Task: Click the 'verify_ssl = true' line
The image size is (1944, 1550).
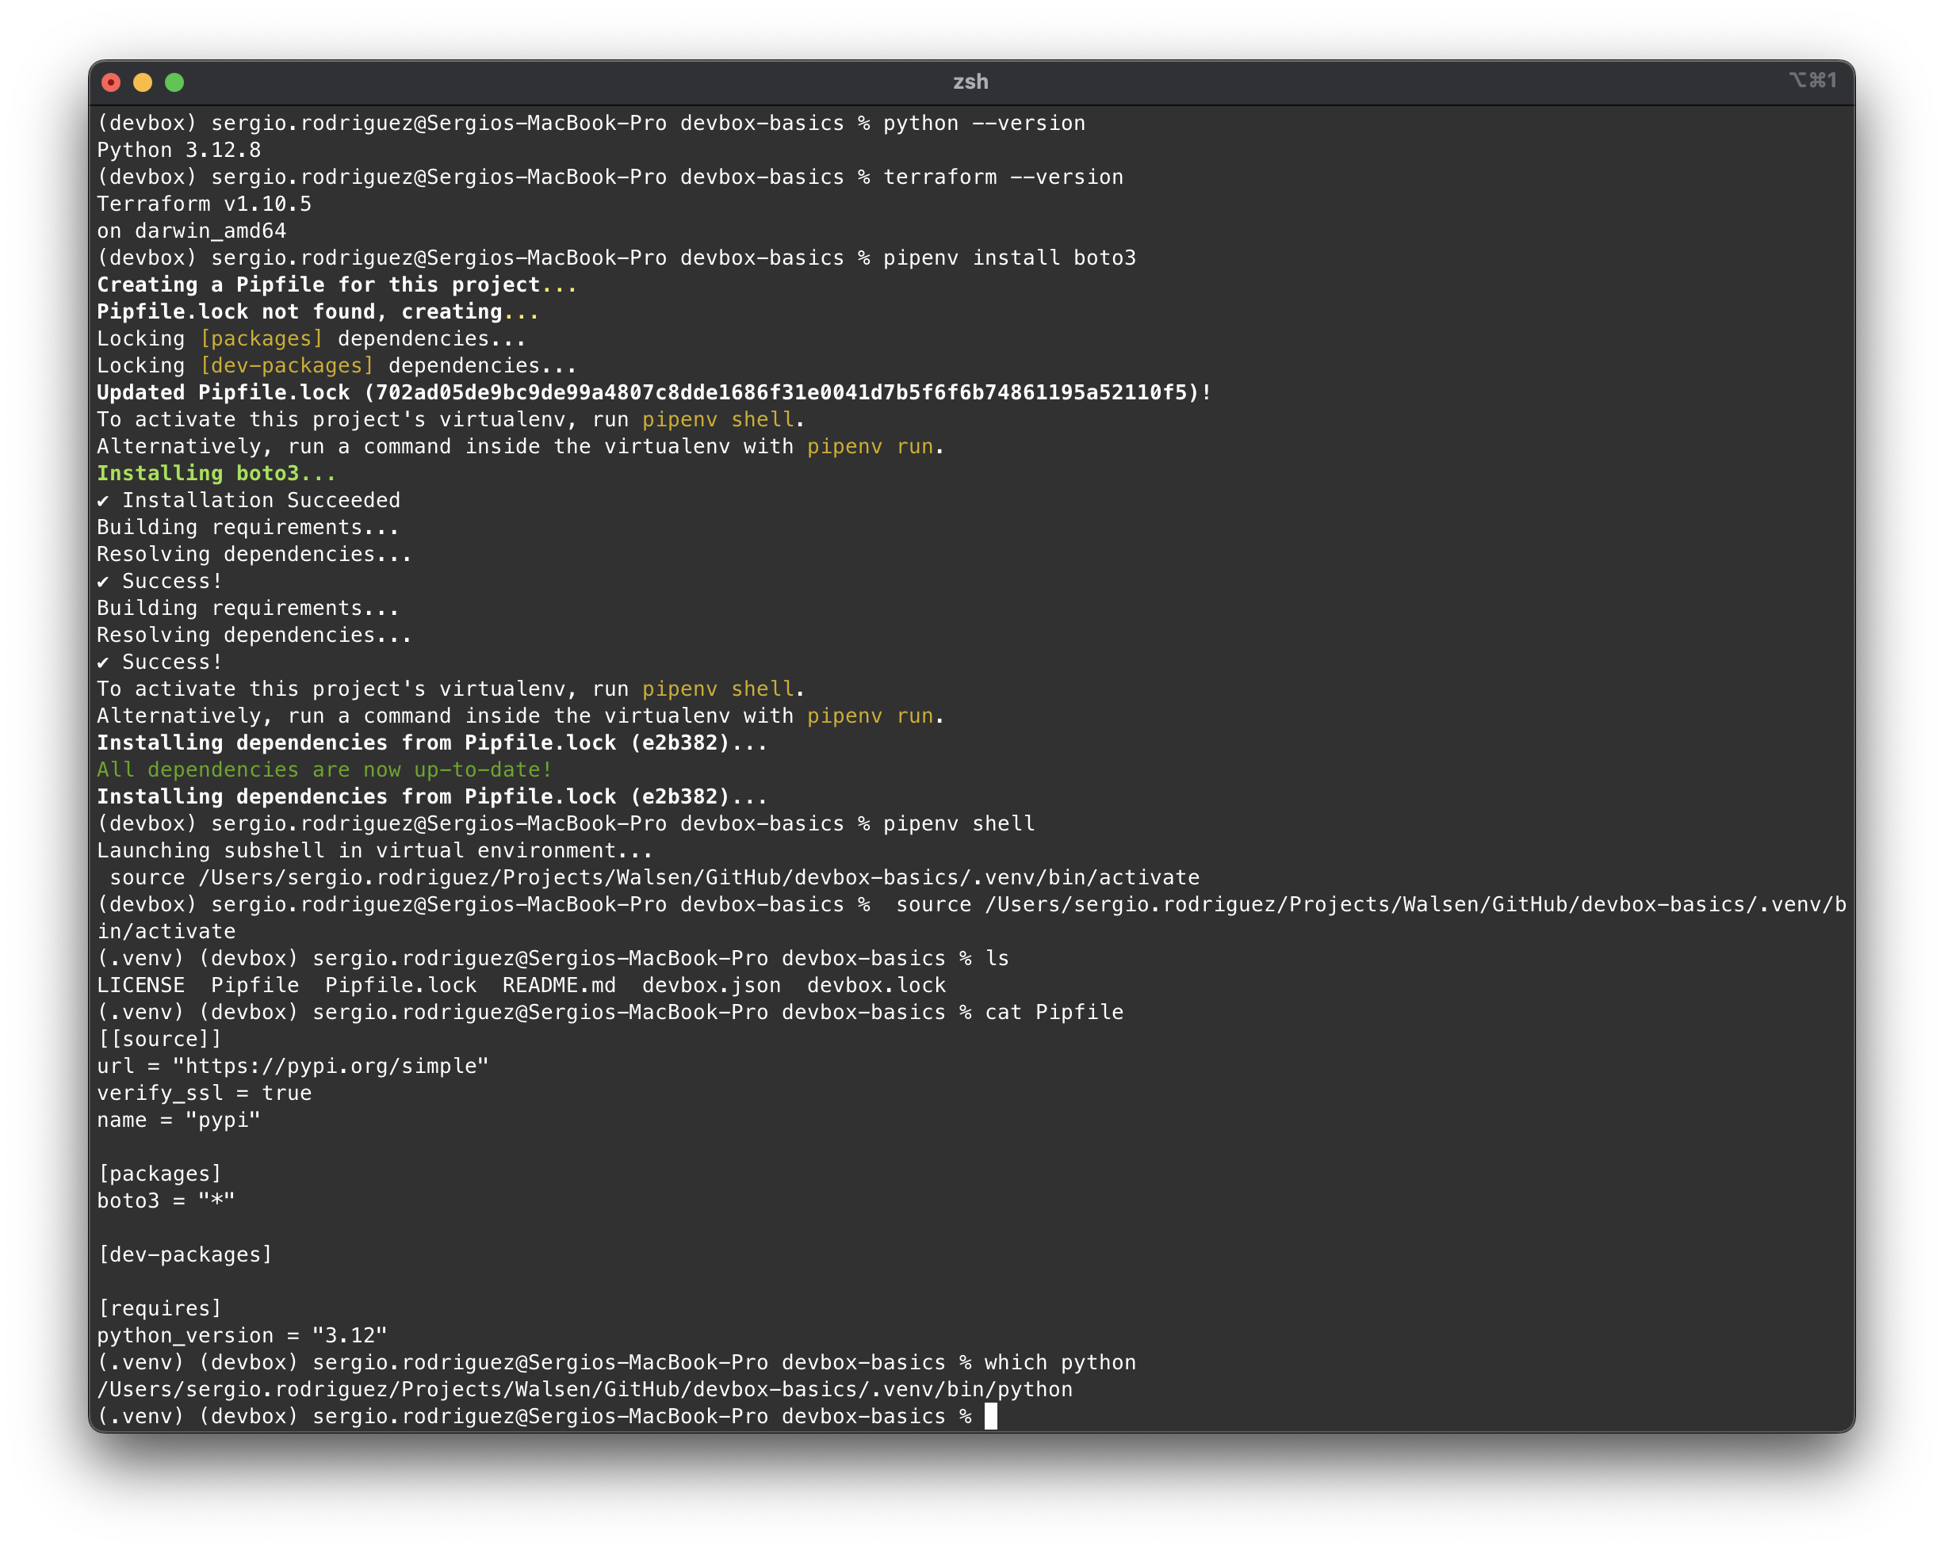Action: click(x=205, y=1094)
